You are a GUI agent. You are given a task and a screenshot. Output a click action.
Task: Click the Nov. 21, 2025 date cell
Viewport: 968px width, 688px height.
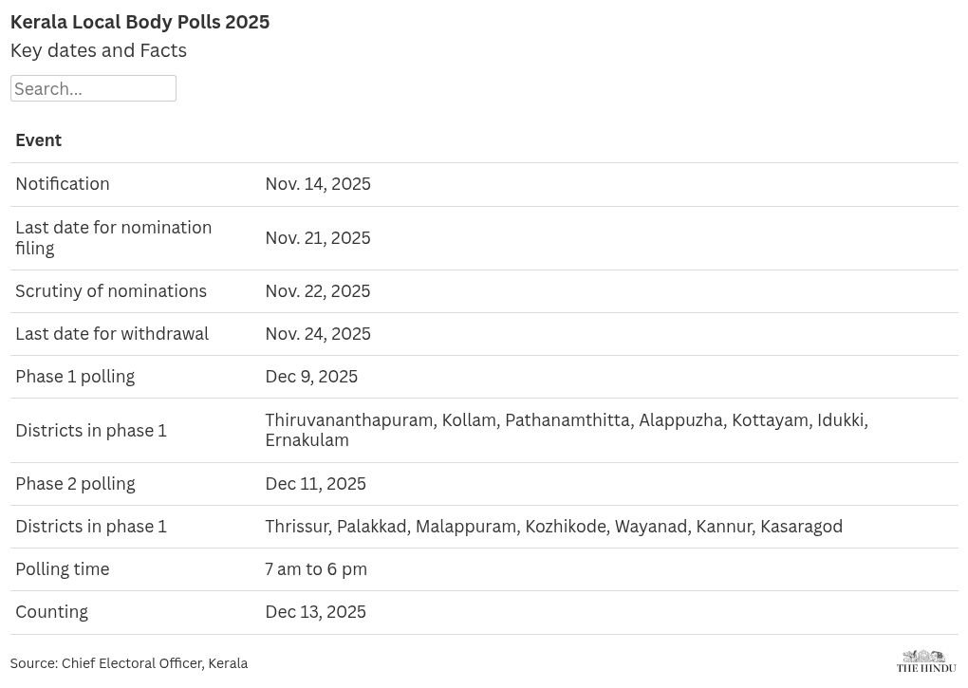tap(318, 238)
